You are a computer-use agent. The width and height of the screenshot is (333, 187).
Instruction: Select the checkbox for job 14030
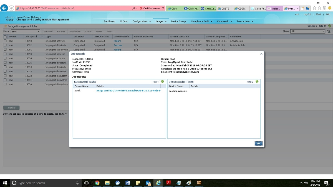[5, 84]
